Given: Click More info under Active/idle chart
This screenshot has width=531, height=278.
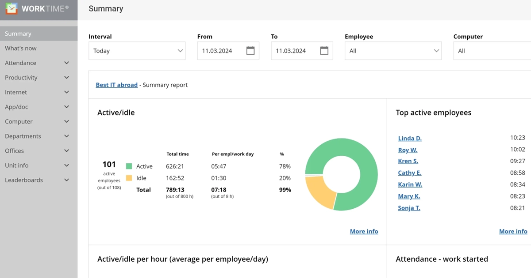Looking at the screenshot, I should 364,231.
